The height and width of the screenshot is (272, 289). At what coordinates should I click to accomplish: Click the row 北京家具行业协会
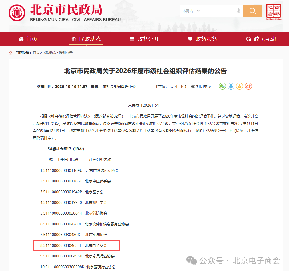coord(77,256)
